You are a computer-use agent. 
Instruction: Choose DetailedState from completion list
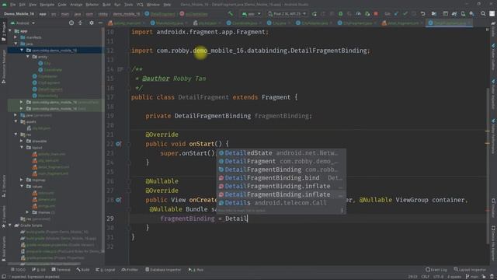click(x=281, y=153)
